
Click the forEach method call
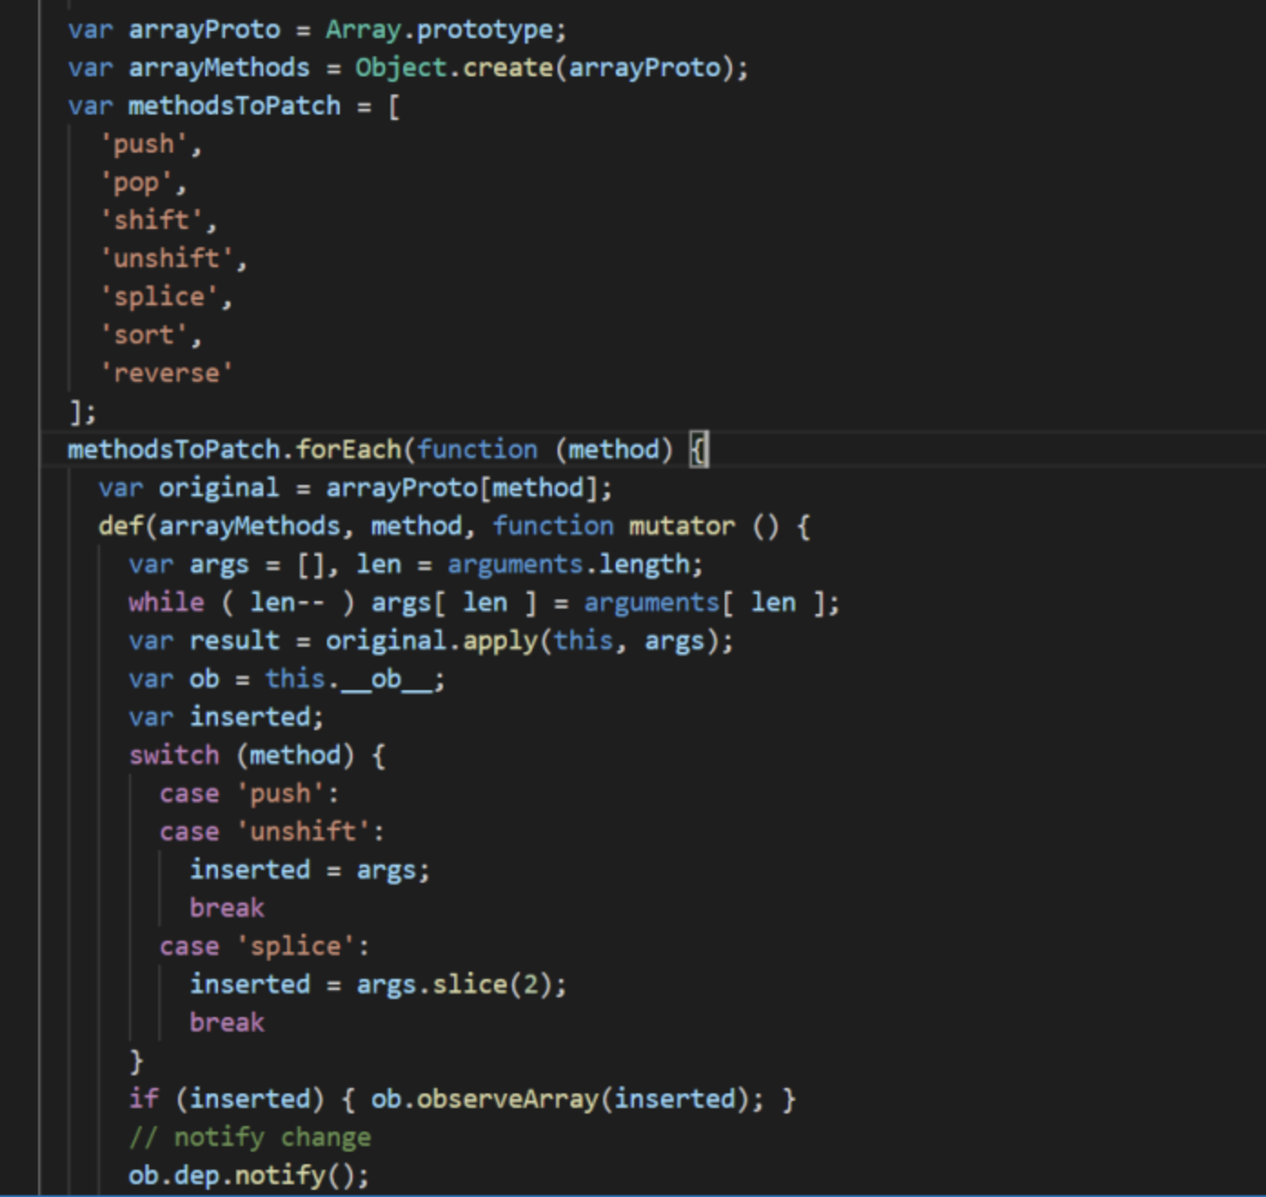pos(349,450)
